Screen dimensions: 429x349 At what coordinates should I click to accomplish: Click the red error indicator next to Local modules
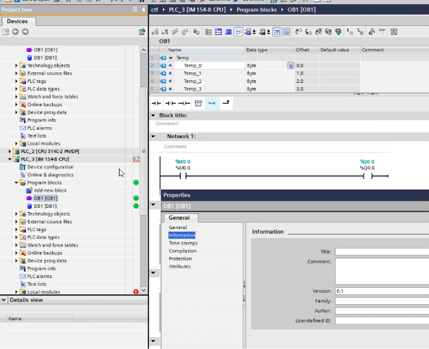click(x=136, y=291)
